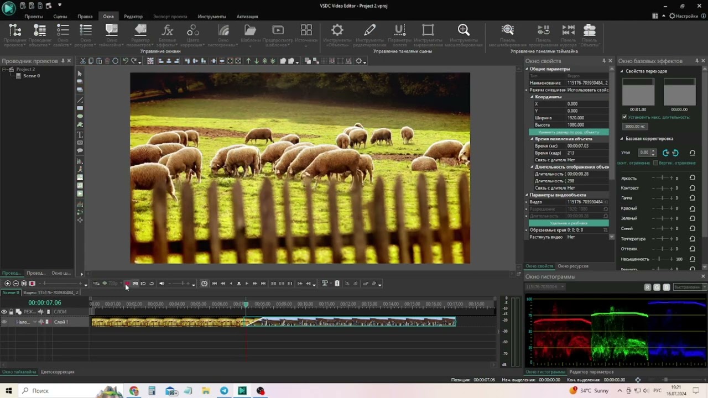This screenshot has height=398, width=708.
Task: Adjust the Температура slider
Action: pos(662,239)
